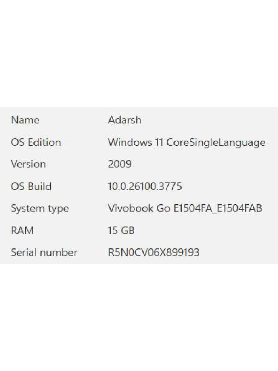Click the OS Edition label
This screenshot has height=371, width=278.
click(35, 142)
